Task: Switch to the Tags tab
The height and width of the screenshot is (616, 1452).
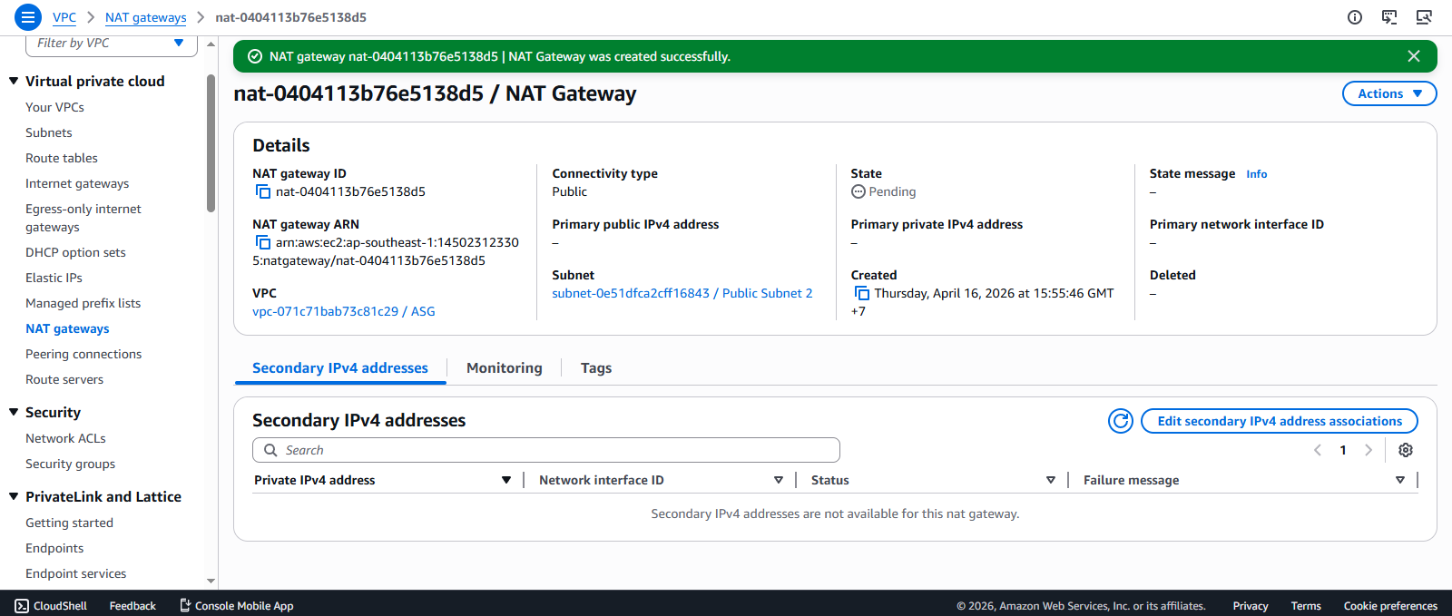Action: coord(596,367)
